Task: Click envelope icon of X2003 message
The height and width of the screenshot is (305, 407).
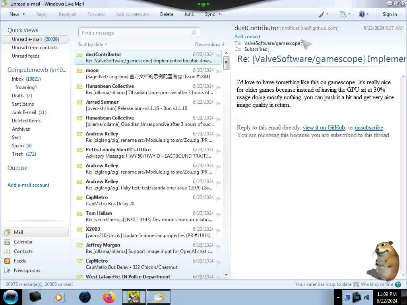Action: [79, 229]
